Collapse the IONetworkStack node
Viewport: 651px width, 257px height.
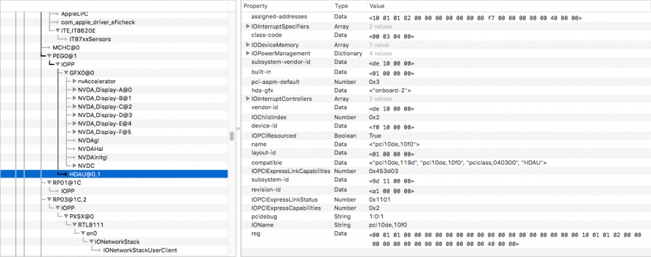pyautogui.click(x=91, y=241)
